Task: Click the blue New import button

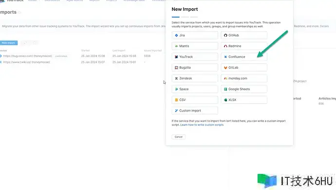Action: (x=9, y=43)
